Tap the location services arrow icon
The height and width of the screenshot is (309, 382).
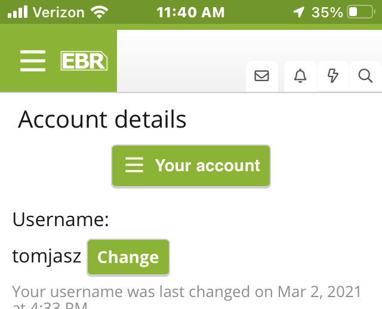click(299, 12)
